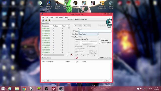The width and height of the screenshot is (161, 91).
Task: Open the skull taskbar icon
Action: click(31, 89)
